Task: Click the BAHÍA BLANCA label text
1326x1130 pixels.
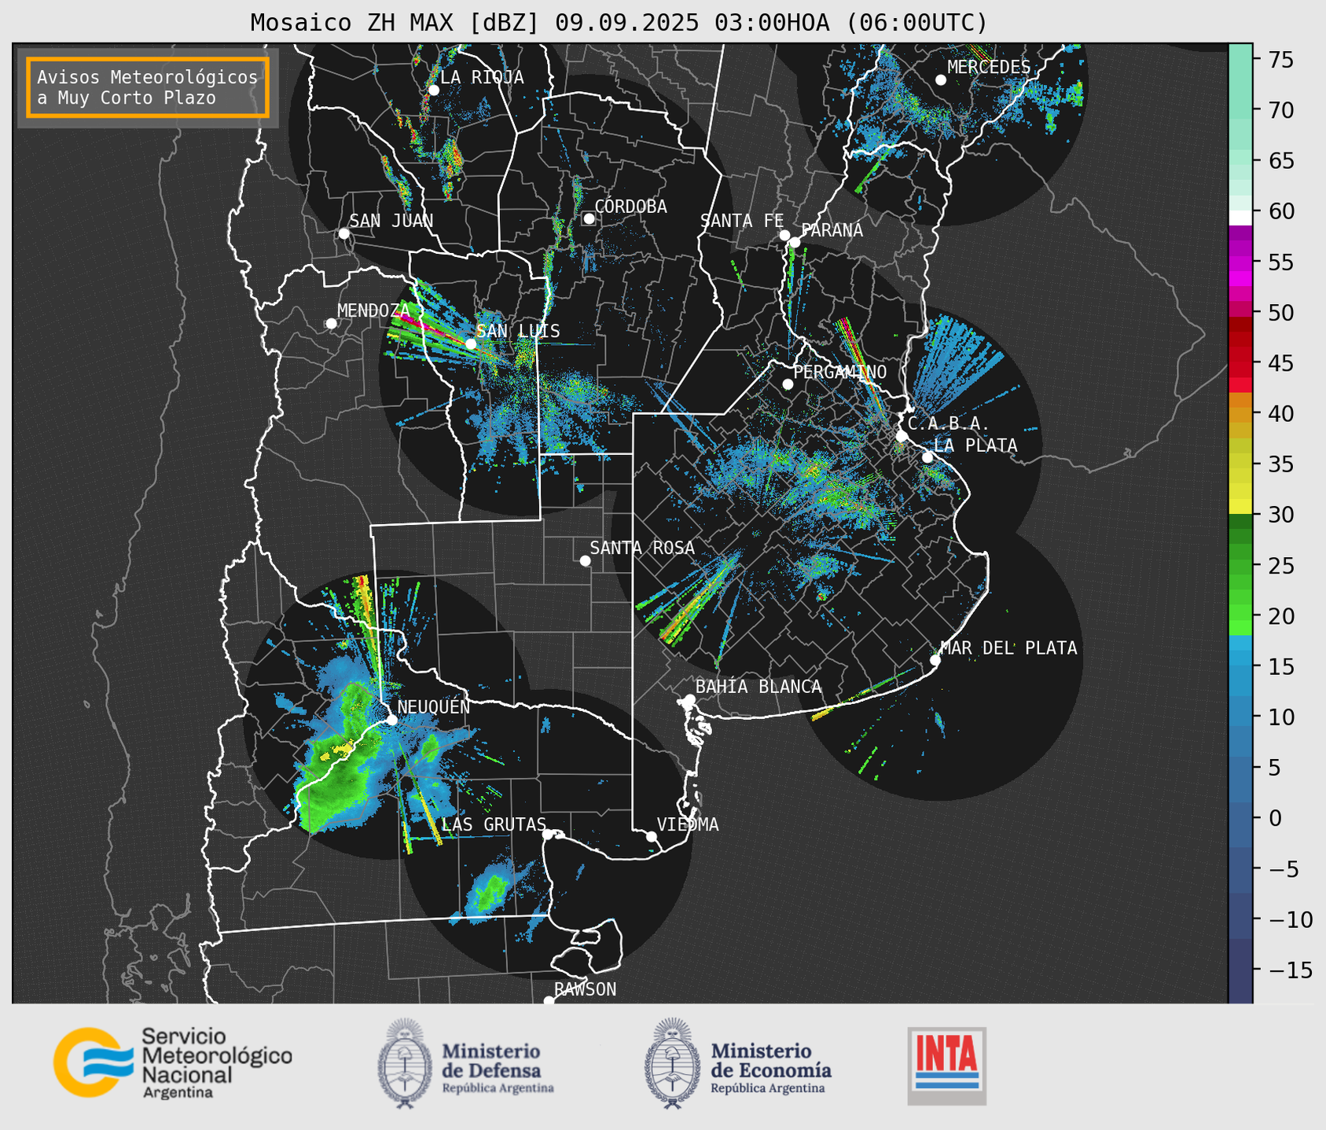Action: coord(759,687)
